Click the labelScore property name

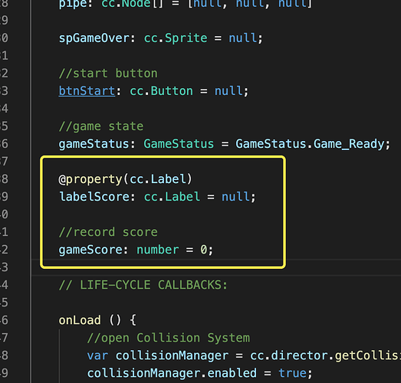pos(94,197)
